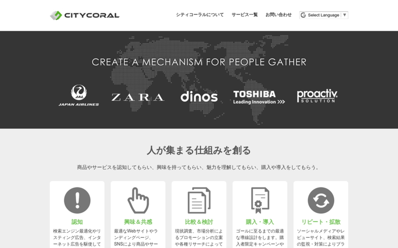Viewport: 398px width, 248px height.
Task: Click the リピート・拡散 green heading
Action: tap(321, 222)
